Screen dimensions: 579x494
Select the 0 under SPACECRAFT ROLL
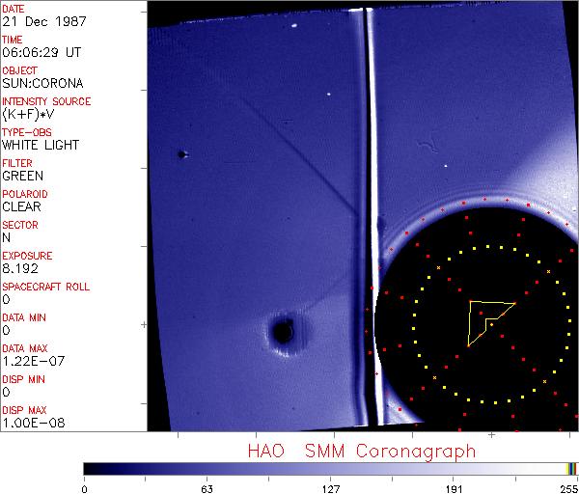point(6,299)
